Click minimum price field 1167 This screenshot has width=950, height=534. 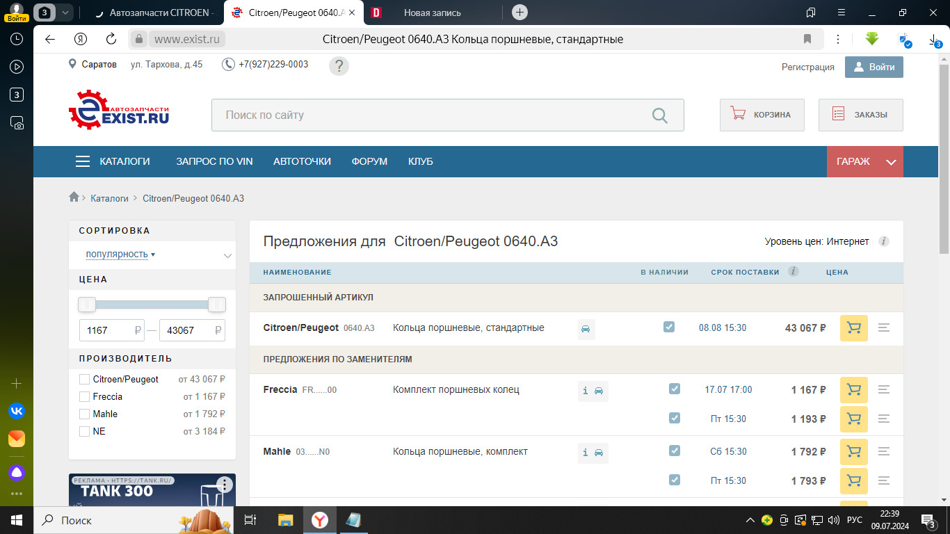coord(112,330)
